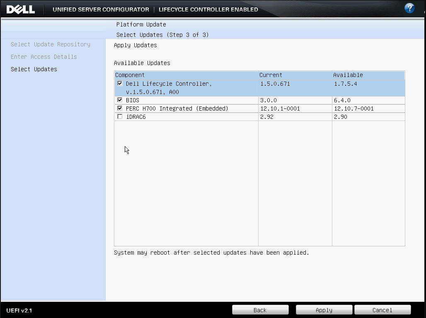Viewport: 426px width, 318px height.
Task: Click Lifecycle Controller Enabled title
Action: [208, 10]
